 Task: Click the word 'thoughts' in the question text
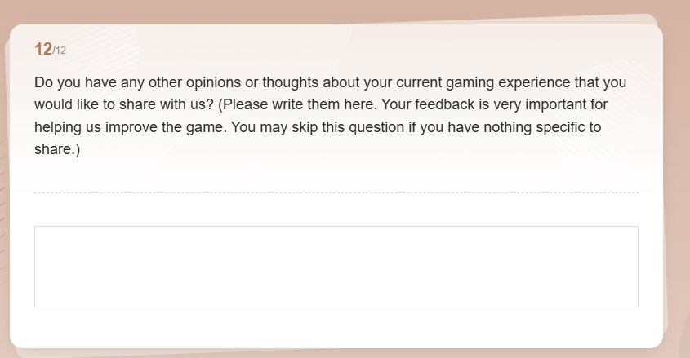290,82
